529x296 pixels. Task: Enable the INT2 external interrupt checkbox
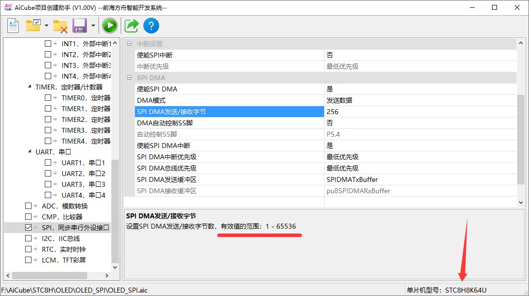[x=48, y=54]
